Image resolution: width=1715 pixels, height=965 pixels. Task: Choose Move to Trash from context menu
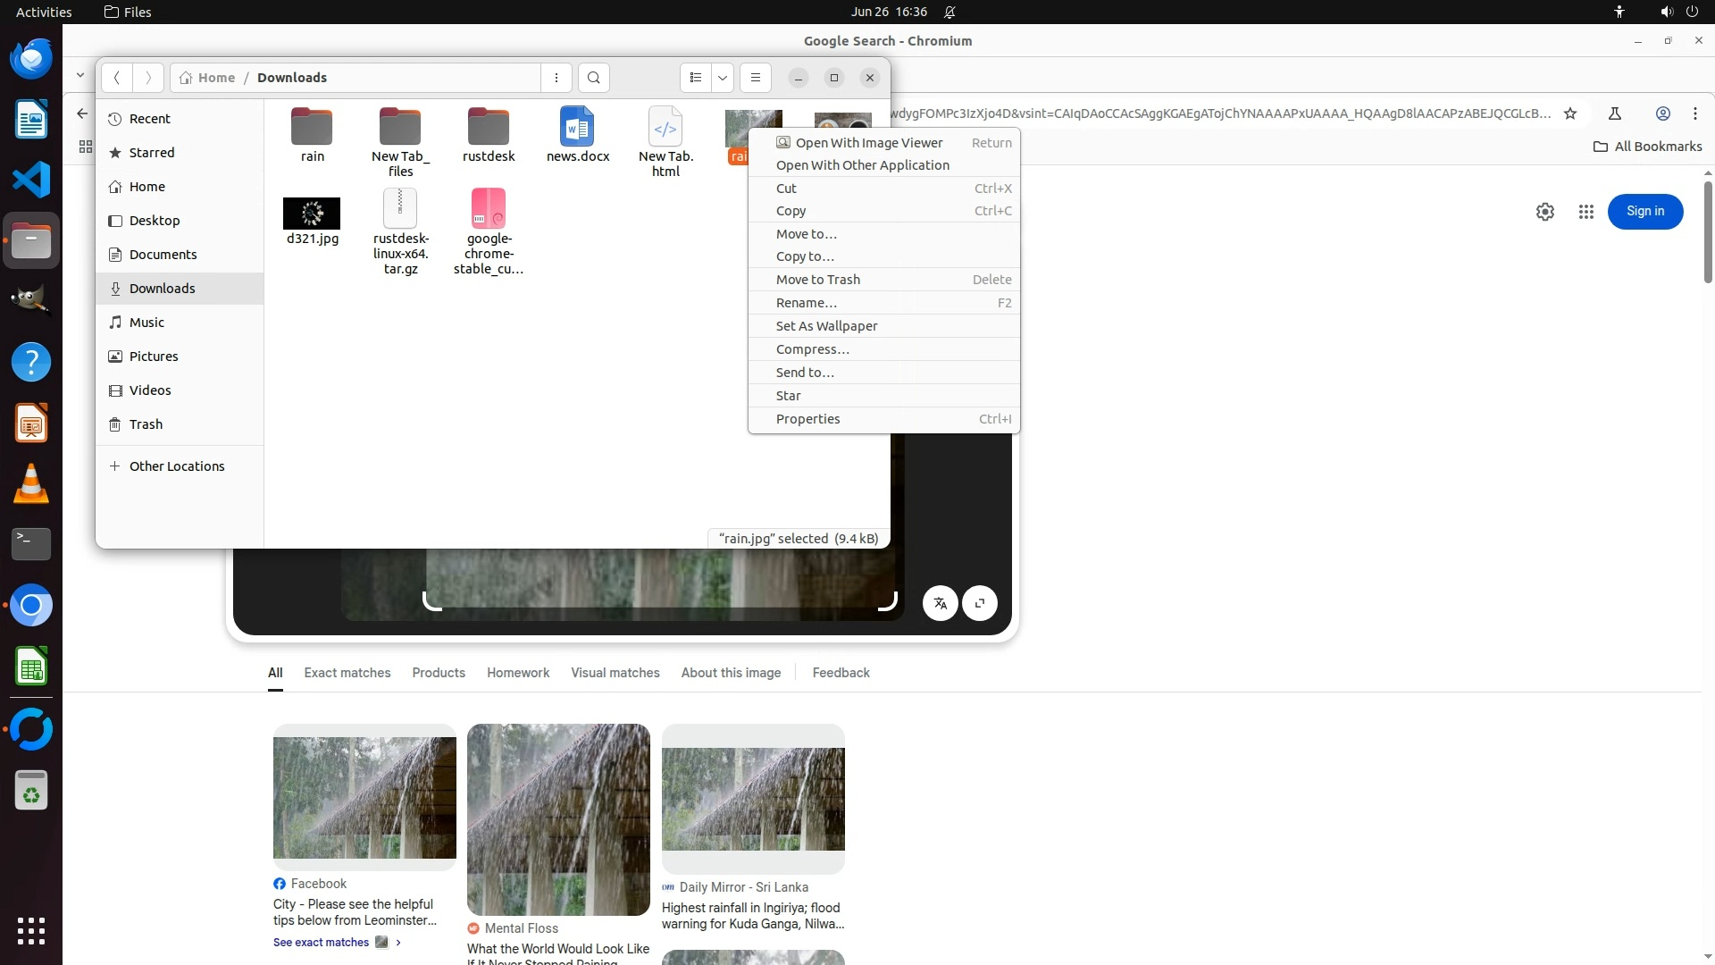coord(817,280)
